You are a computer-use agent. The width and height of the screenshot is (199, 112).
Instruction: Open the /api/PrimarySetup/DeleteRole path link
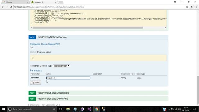point(53,99)
